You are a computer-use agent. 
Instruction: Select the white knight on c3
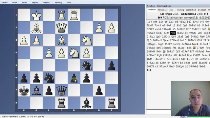coord(87,40)
